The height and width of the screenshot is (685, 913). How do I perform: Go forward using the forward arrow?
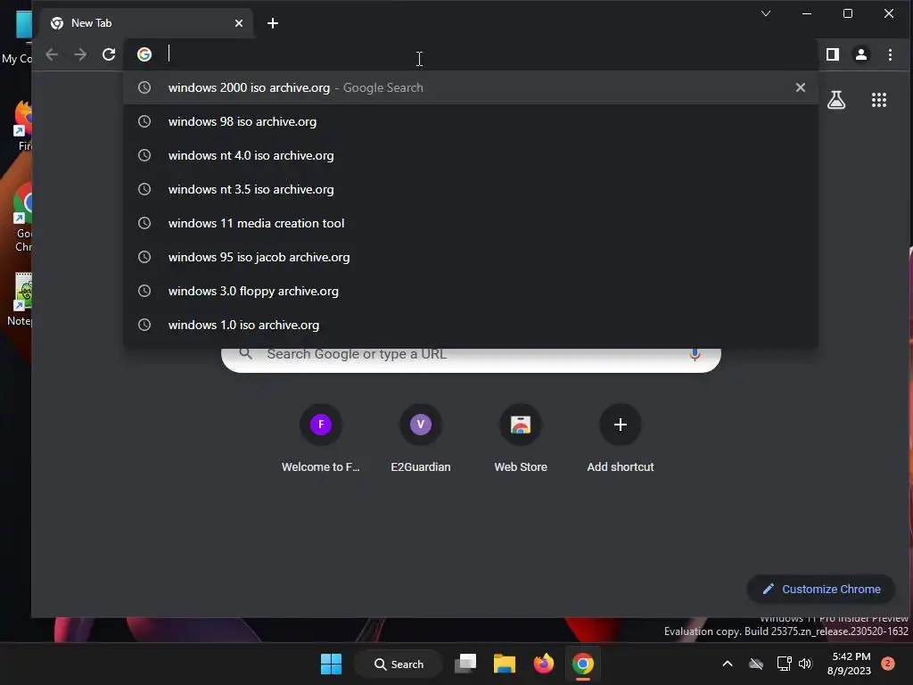[x=80, y=54]
